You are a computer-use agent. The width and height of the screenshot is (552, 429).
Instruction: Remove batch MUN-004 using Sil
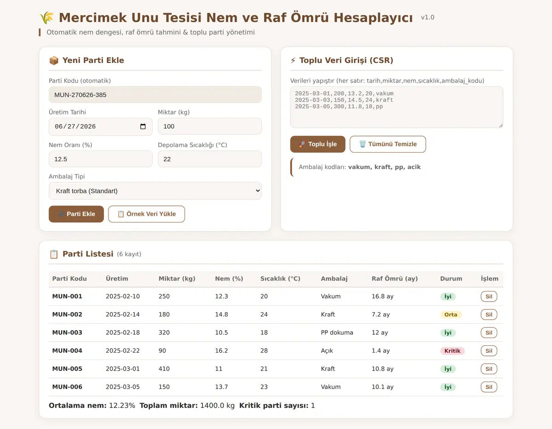[489, 351]
